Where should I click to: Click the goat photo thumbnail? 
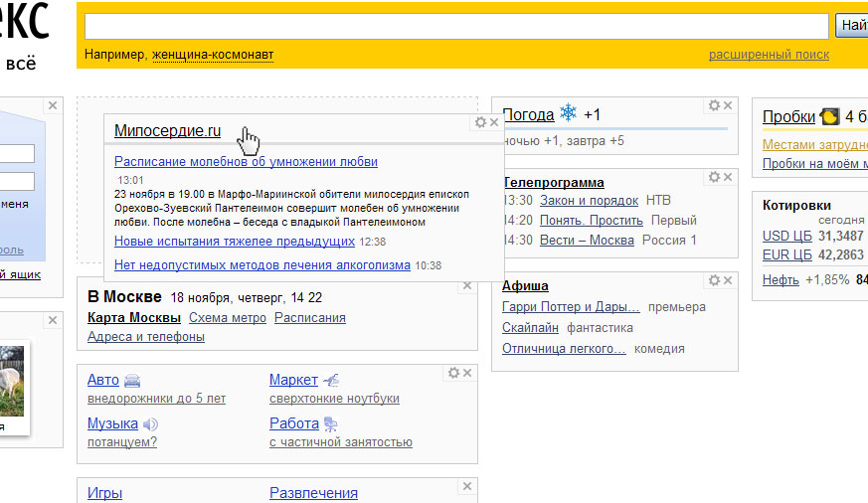coord(12,381)
